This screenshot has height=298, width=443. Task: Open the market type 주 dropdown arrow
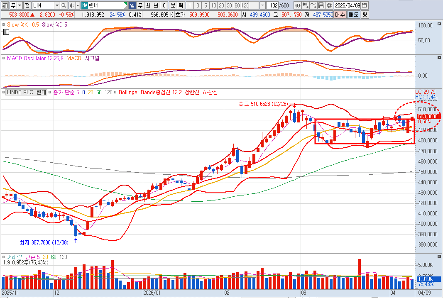point(20,5)
